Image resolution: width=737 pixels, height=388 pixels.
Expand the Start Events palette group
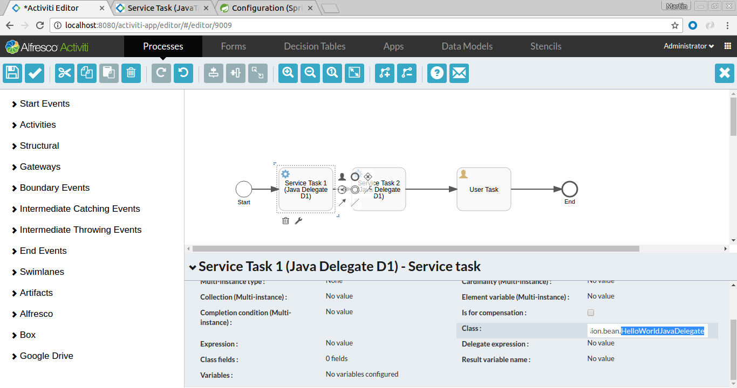pyautogui.click(x=44, y=104)
